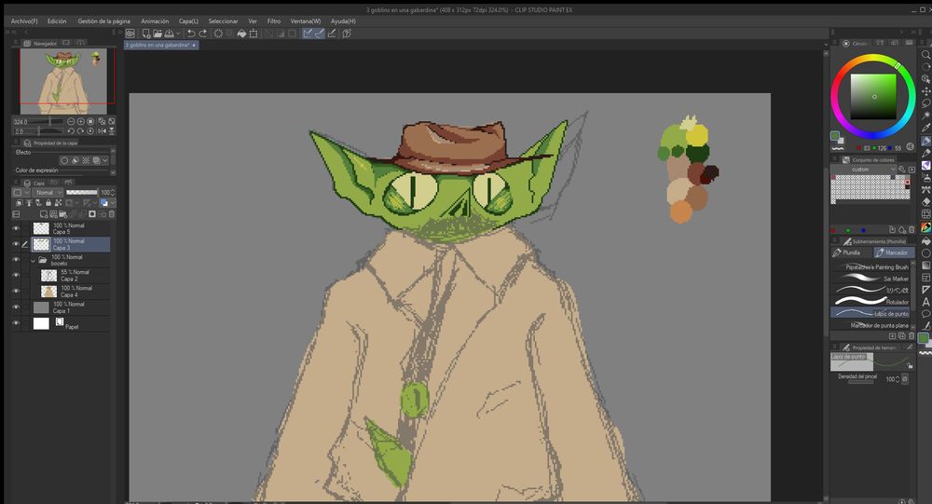Select the Lápiz de punto brush
The image size is (932, 504).
(870, 313)
